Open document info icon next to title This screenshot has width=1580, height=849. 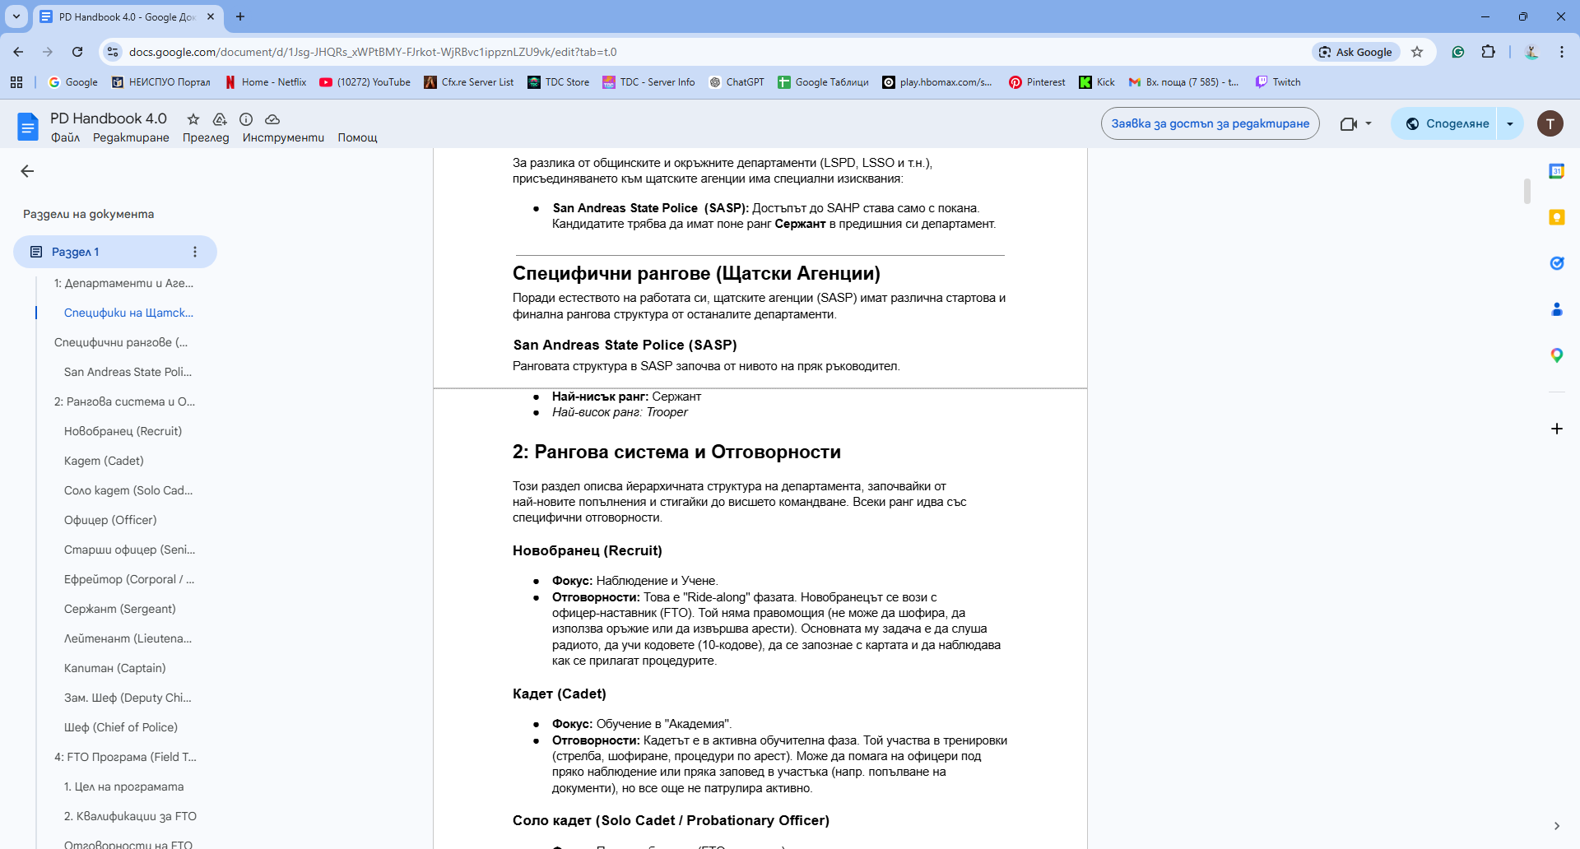pyautogui.click(x=246, y=119)
